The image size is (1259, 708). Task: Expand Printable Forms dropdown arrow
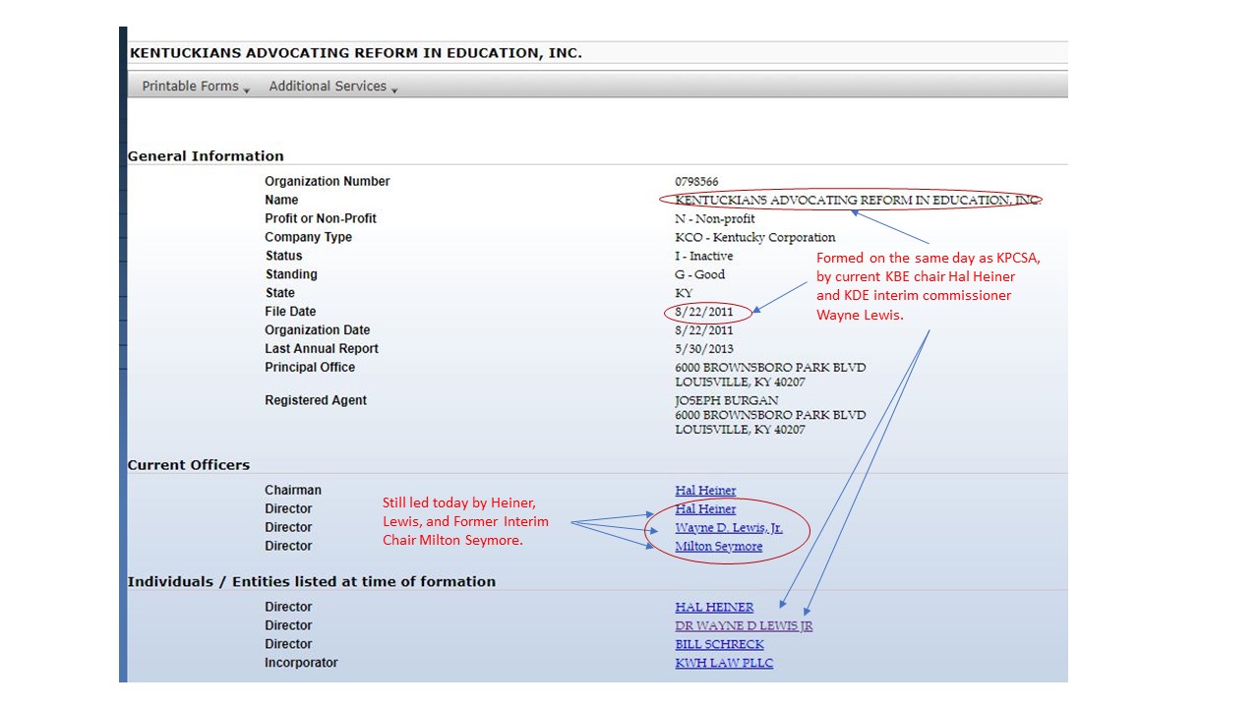point(246,89)
